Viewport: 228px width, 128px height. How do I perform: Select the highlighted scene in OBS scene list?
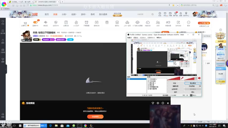coord(137,79)
